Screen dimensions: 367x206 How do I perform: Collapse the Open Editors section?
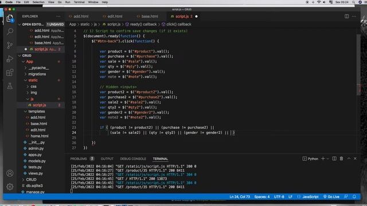19,24
